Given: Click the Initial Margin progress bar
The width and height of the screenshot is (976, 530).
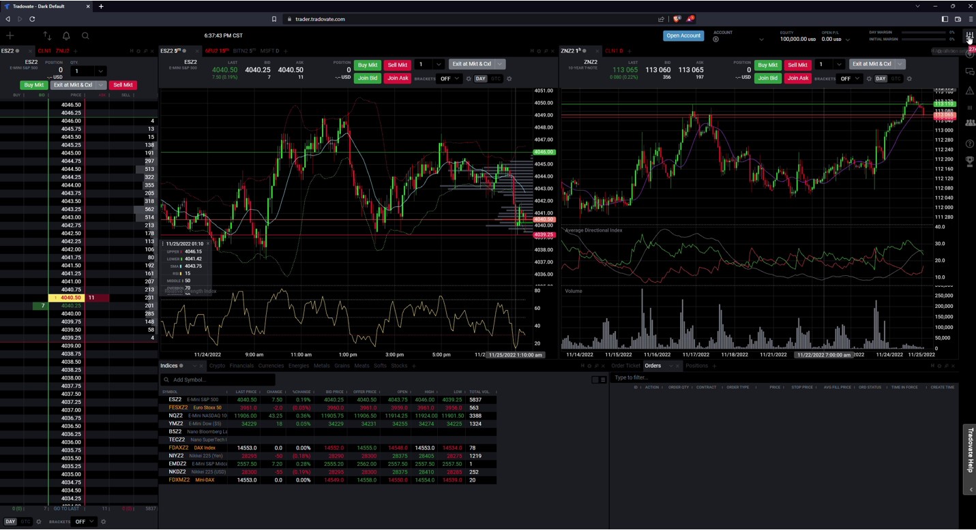Looking at the screenshot, I should click(924, 40).
